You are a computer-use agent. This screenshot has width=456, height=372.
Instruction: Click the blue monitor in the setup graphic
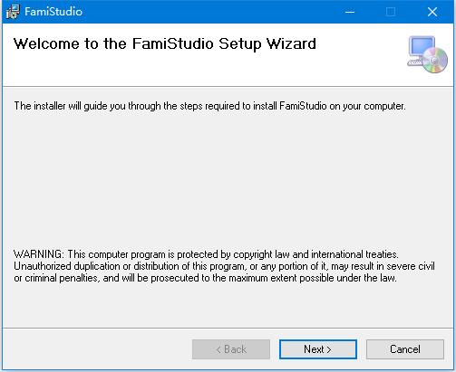[x=422, y=47]
